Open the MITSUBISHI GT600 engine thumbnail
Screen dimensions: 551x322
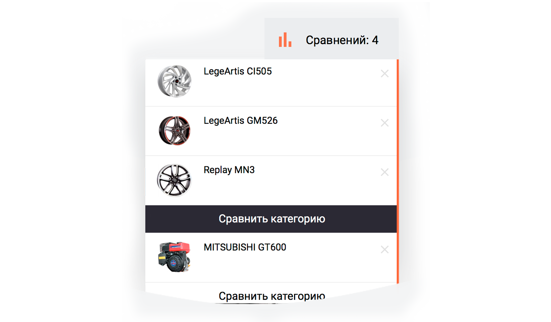pyautogui.click(x=174, y=257)
